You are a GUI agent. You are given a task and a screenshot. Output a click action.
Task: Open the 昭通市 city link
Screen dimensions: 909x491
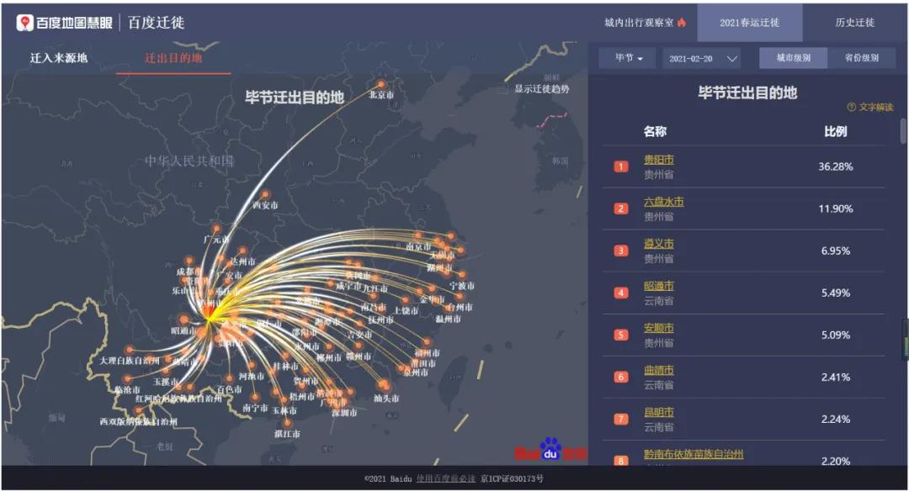pyautogui.click(x=658, y=286)
